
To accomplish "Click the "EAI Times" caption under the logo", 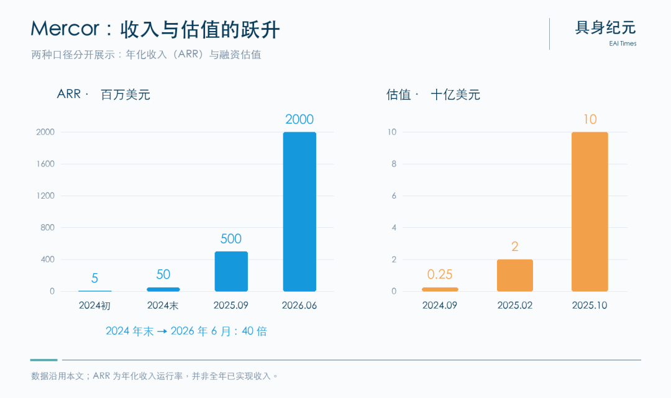I will tap(623, 43).
